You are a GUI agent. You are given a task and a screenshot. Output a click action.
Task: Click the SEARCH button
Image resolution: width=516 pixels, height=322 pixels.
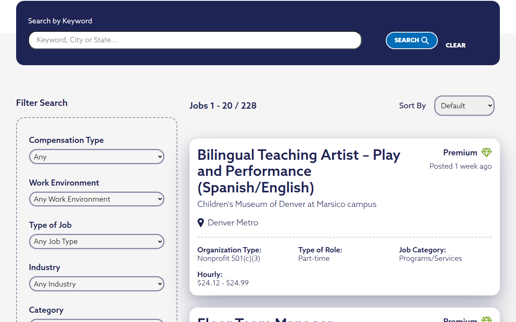(412, 40)
